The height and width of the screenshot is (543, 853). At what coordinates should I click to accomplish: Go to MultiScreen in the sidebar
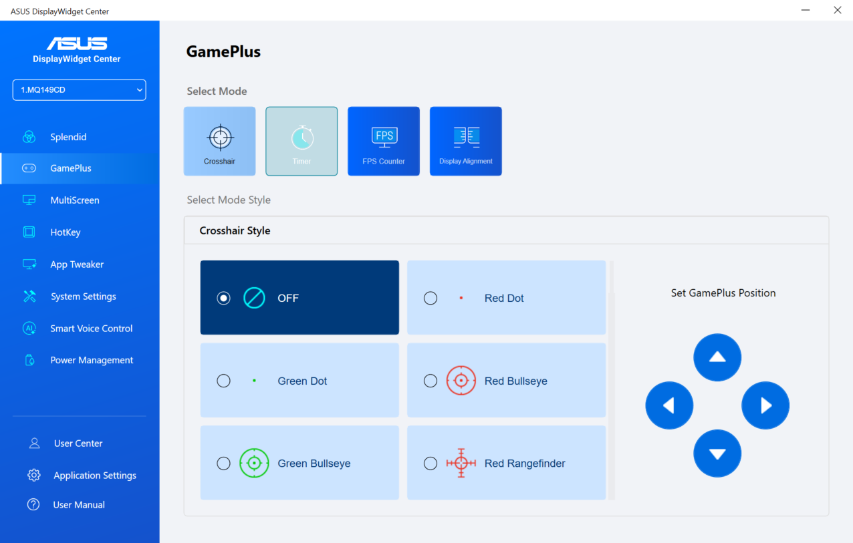click(x=74, y=200)
